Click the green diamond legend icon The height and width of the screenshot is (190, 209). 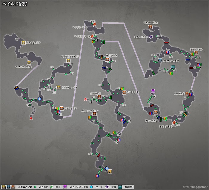[x=35, y=187]
